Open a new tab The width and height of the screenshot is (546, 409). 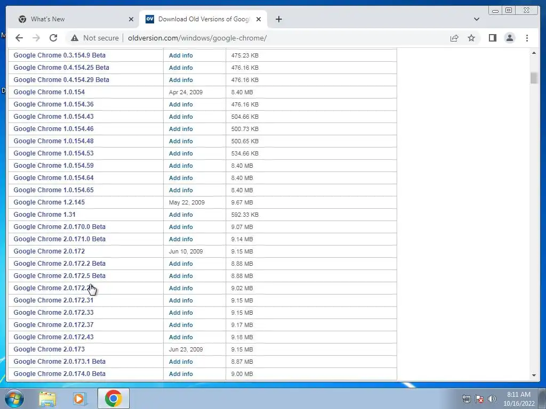pyautogui.click(x=278, y=19)
